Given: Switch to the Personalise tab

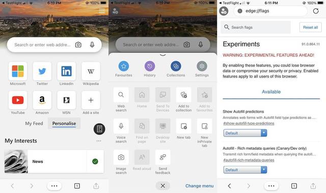Looking at the screenshot, I should [64, 123].
